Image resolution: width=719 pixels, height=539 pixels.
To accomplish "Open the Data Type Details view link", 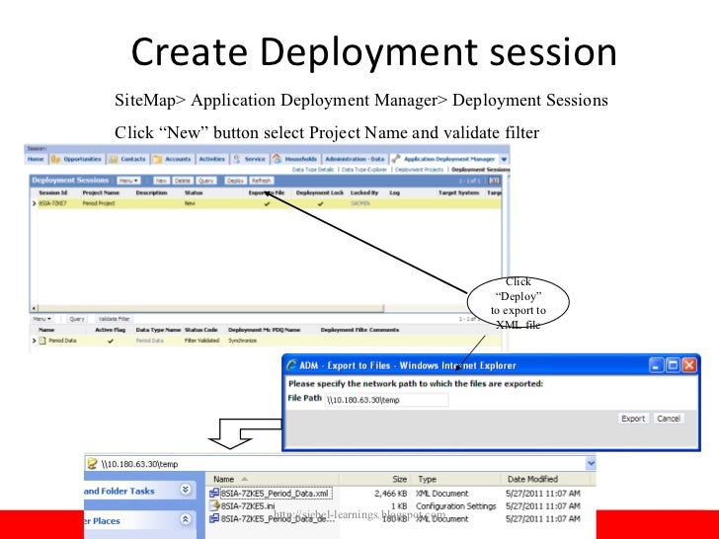I will (x=313, y=170).
